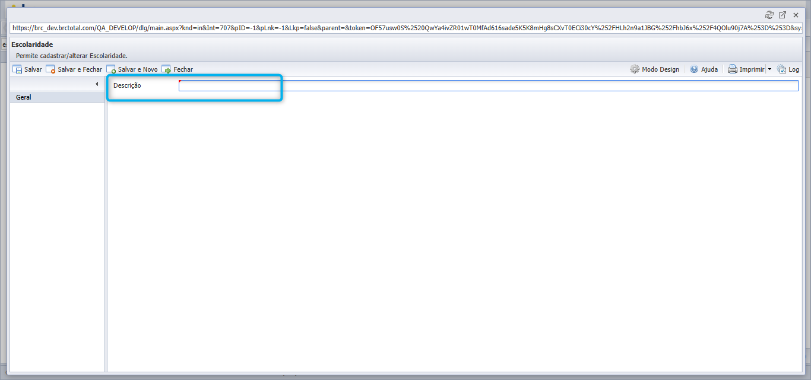Click the Salvar e Fechar label
This screenshot has height=380, width=811.
click(80, 69)
